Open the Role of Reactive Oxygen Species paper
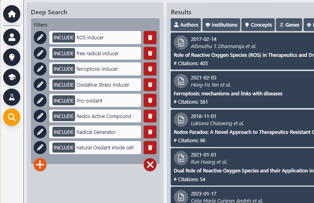This screenshot has height=203, width=314. tap(244, 55)
